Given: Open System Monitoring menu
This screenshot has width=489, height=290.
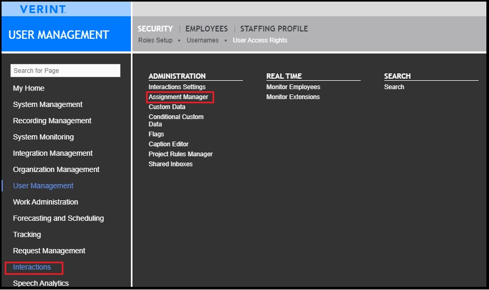Looking at the screenshot, I should (43, 137).
